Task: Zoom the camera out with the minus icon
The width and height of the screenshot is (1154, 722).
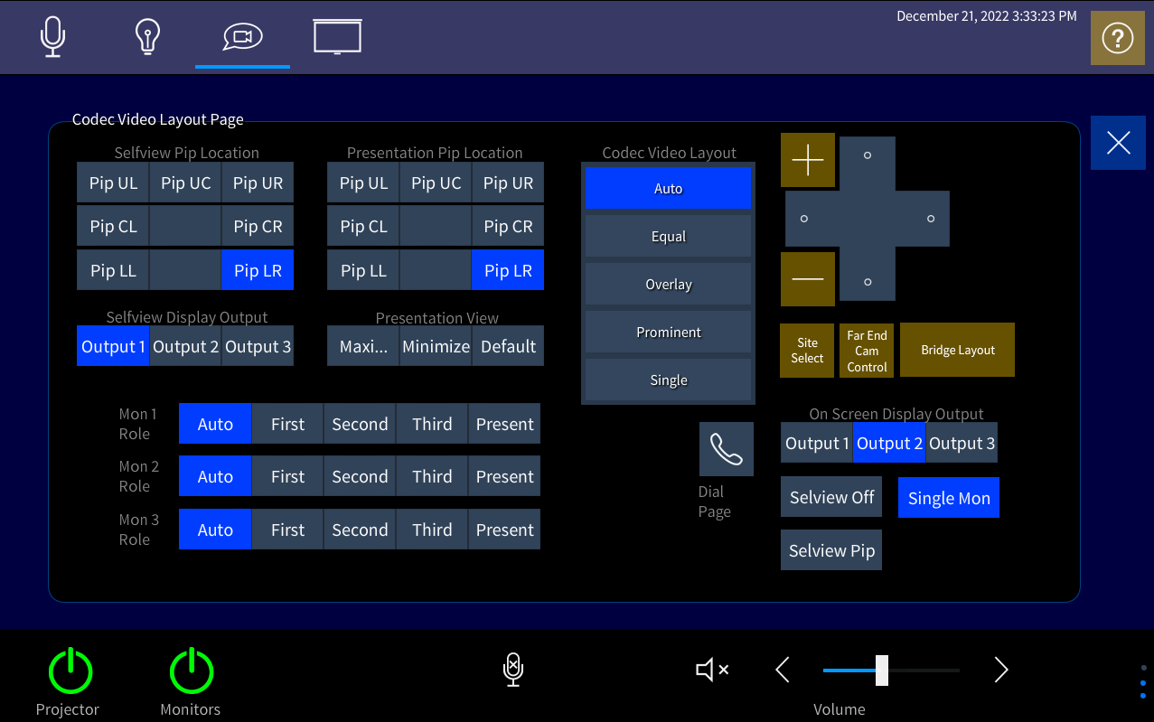Action: (807, 278)
